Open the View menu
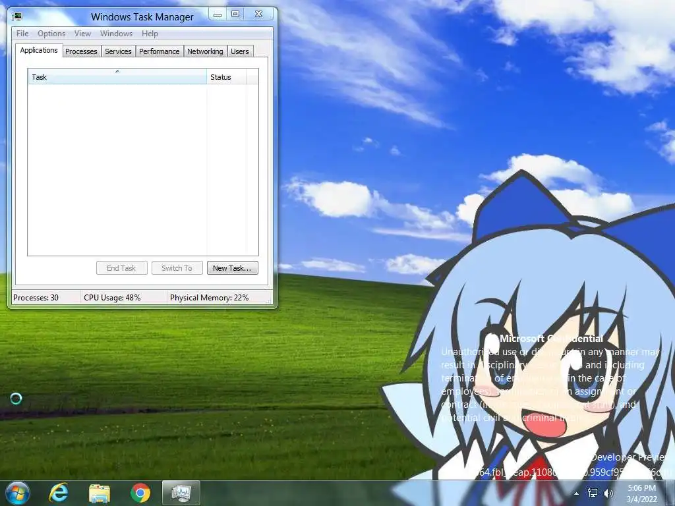This screenshot has width=675, height=506. (x=82, y=34)
